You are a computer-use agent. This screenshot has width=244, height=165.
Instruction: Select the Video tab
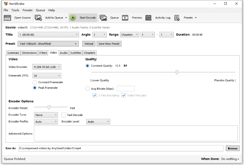[x=53, y=53]
